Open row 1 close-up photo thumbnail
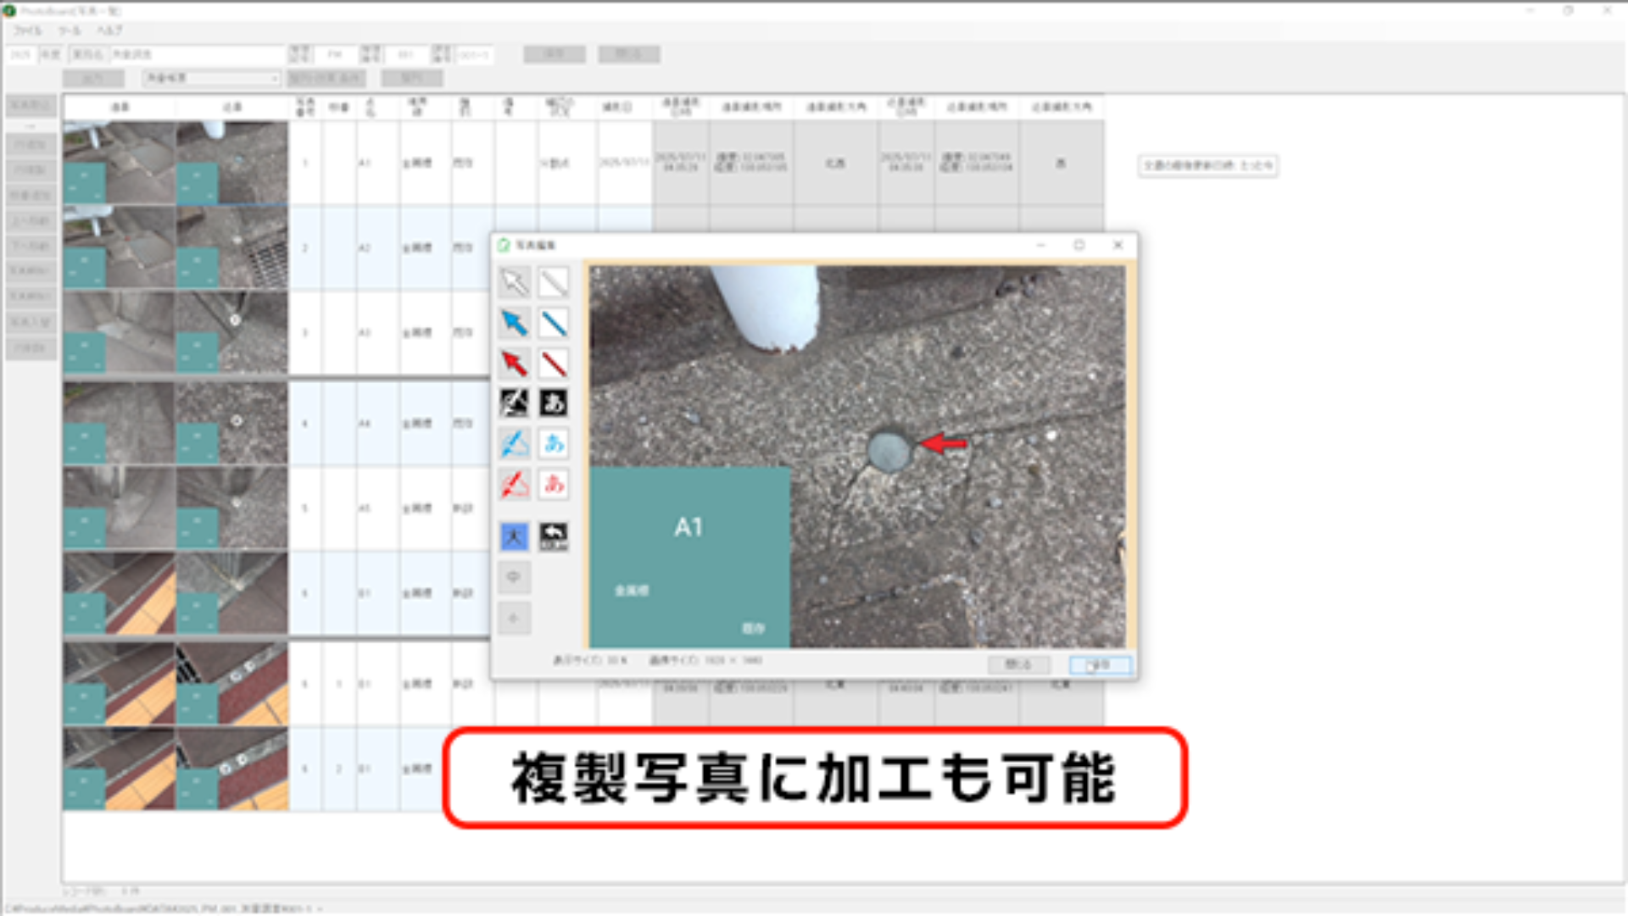The image size is (1628, 916). pyautogui.click(x=231, y=163)
